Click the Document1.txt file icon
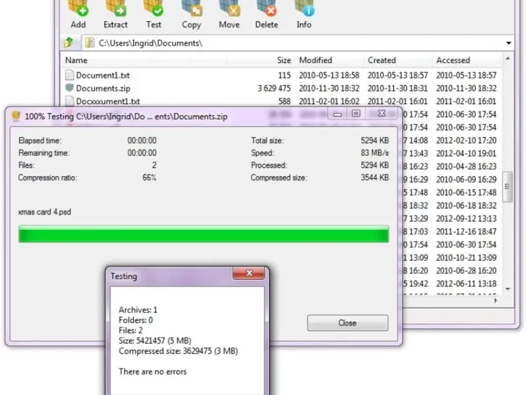Screen dimensions: 527x395 (x=69, y=75)
